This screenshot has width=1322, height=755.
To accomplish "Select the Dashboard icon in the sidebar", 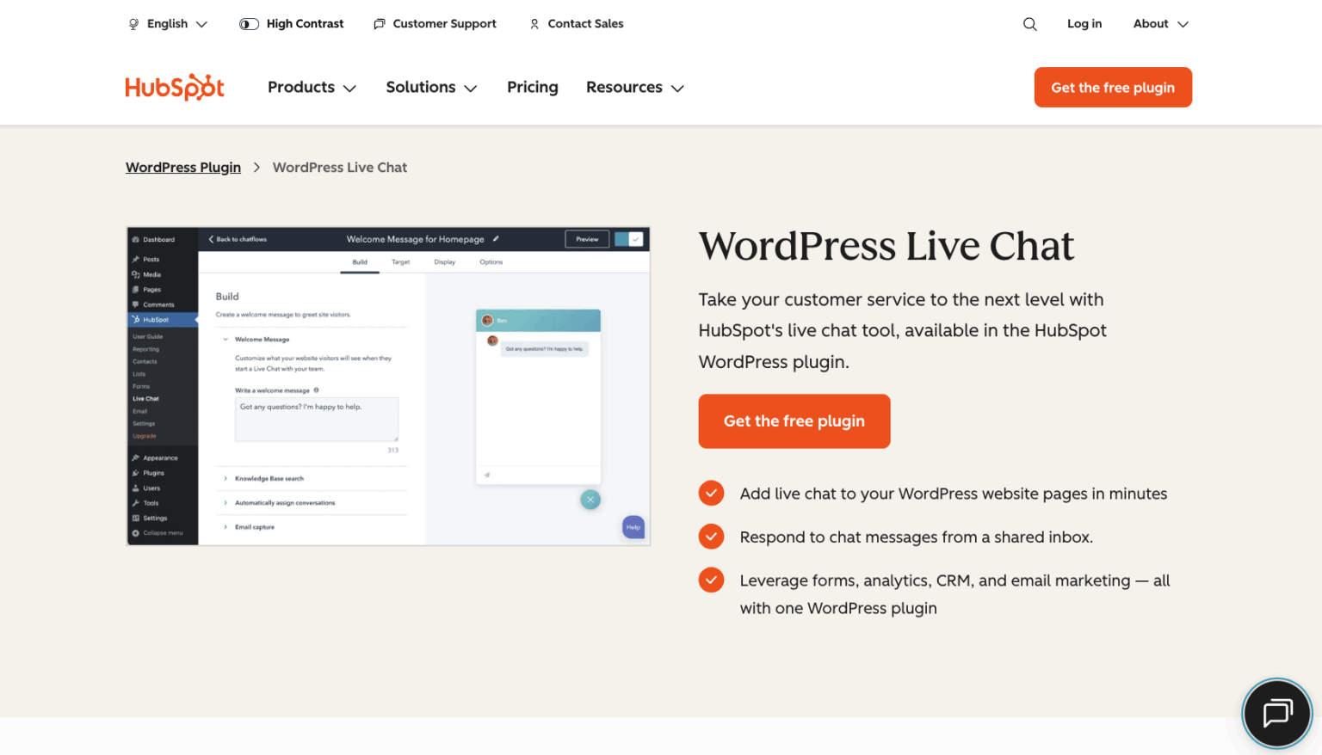I will point(136,239).
